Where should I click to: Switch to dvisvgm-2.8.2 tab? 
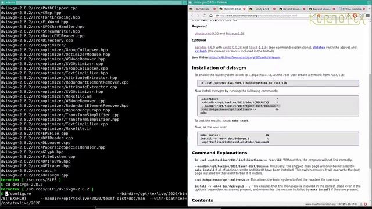click(233, 9)
